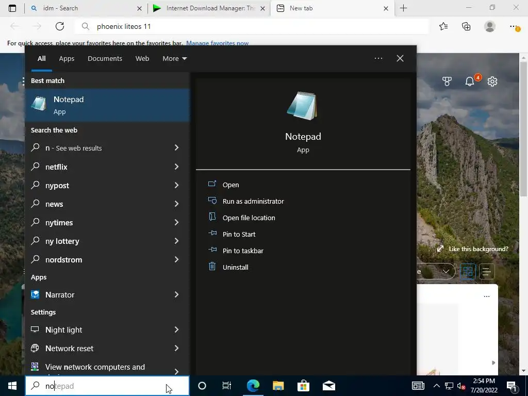Expand the 'n - See web results' arrow

[176, 147]
